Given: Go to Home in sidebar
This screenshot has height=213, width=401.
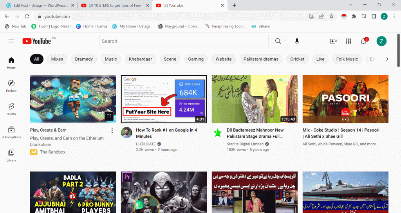Looking at the screenshot, I should [x=11, y=63].
